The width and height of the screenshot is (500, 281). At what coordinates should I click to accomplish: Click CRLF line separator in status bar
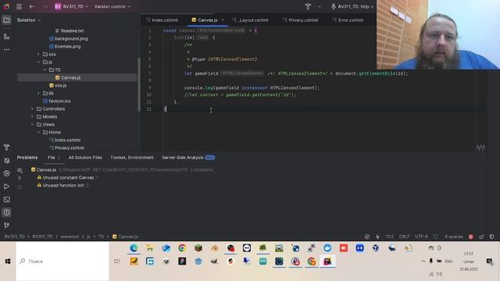(404, 237)
